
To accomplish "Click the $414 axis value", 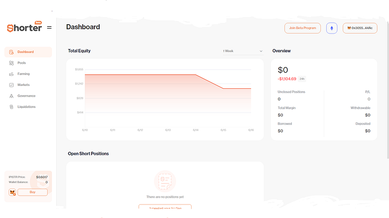I will 80,113.
